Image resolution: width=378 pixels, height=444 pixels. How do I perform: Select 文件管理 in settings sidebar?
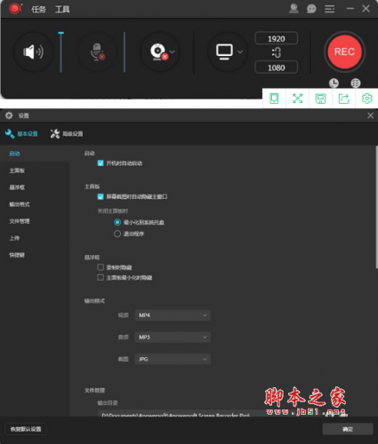(x=20, y=221)
